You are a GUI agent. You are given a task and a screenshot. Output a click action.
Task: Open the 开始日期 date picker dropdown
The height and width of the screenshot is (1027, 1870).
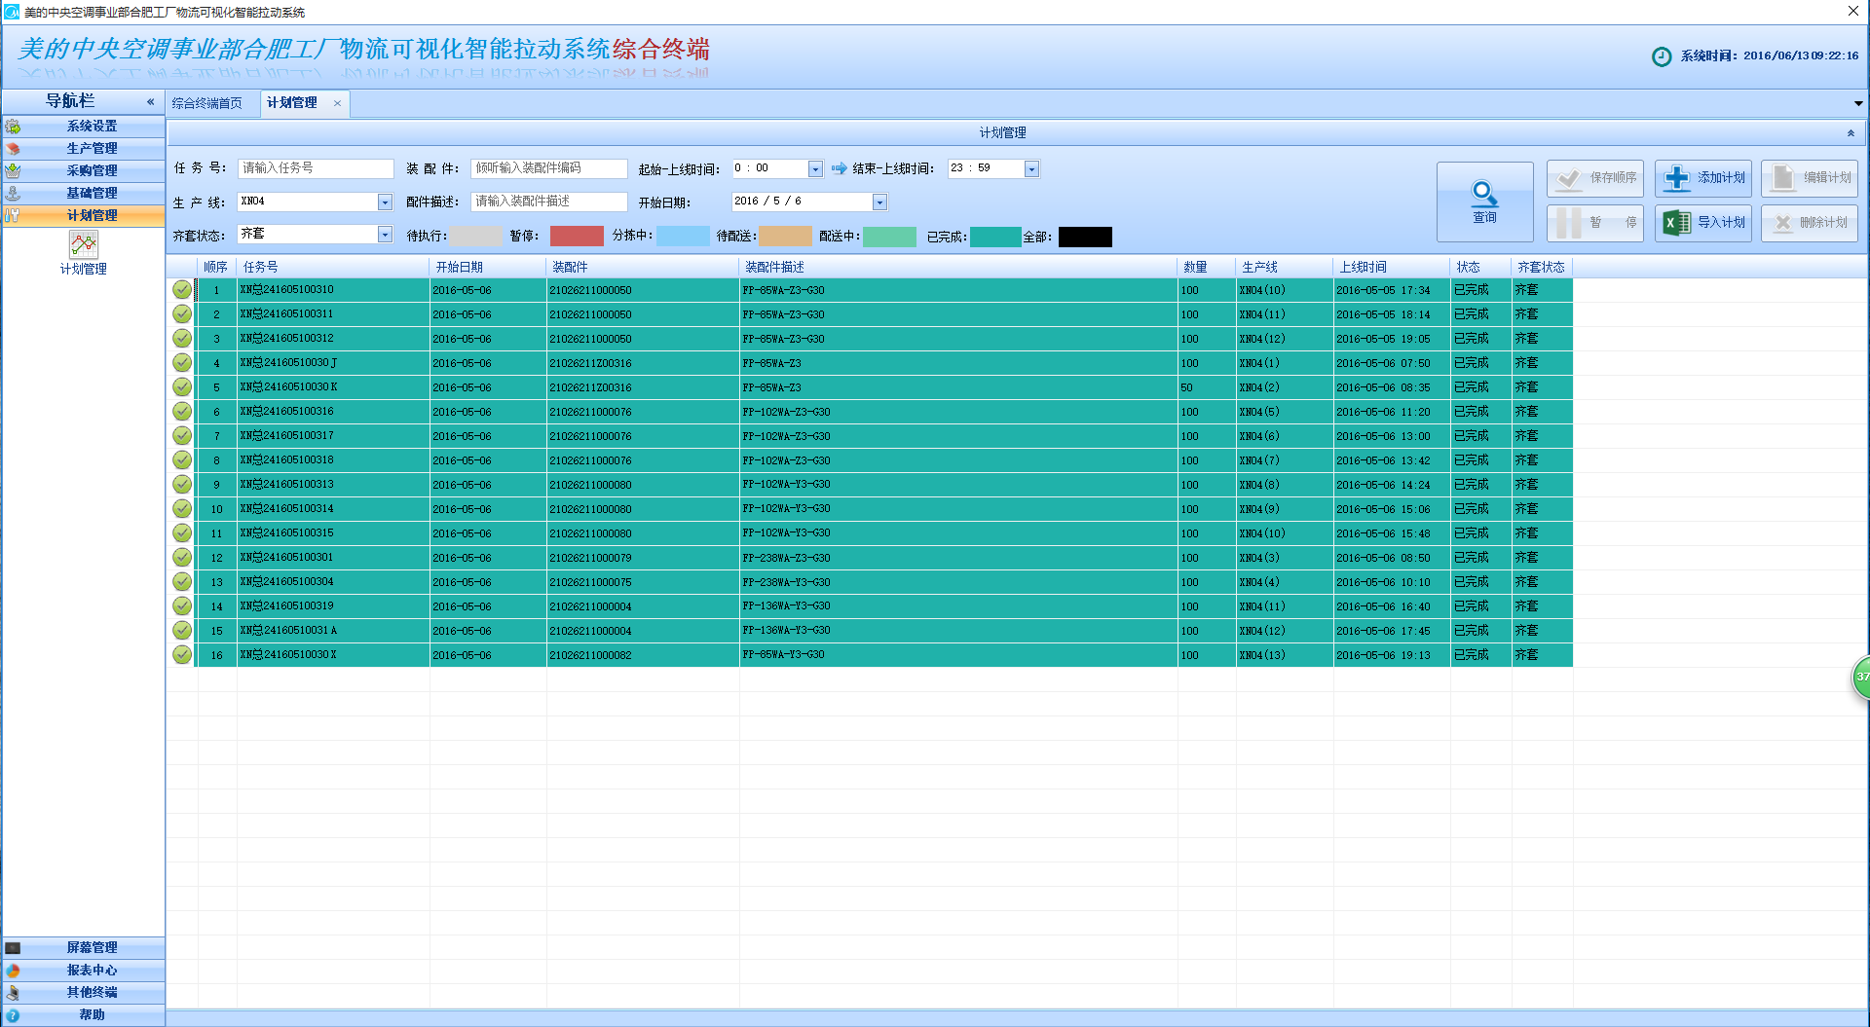(879, 202)
